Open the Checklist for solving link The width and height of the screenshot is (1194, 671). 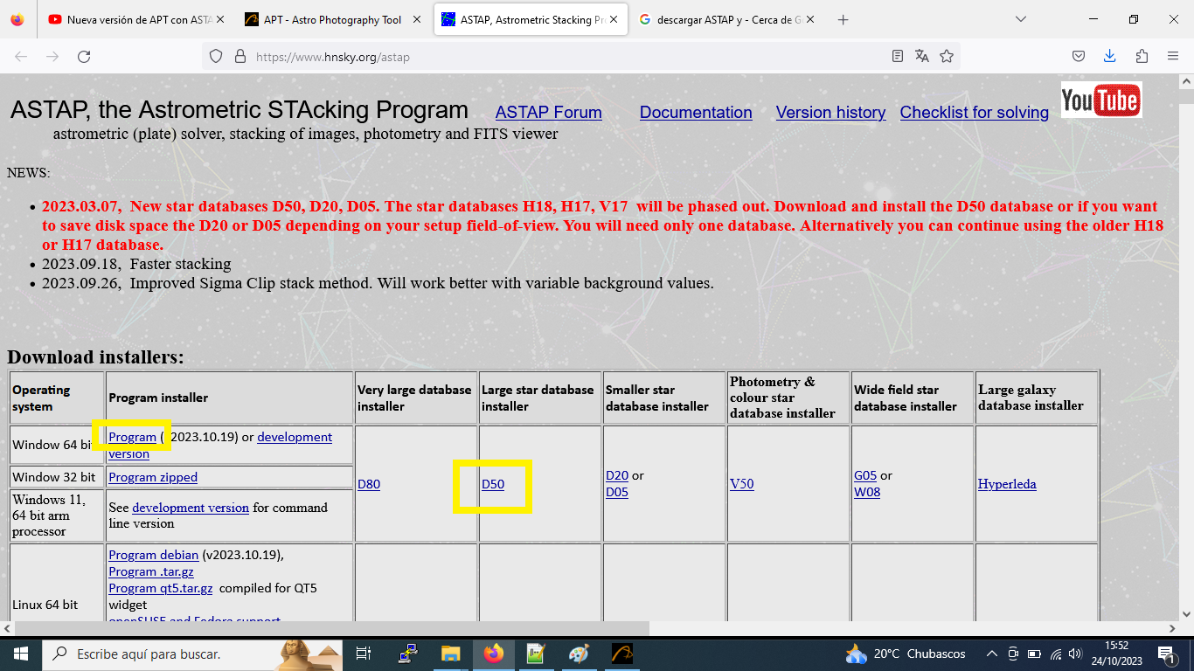[x=975, y=113]
